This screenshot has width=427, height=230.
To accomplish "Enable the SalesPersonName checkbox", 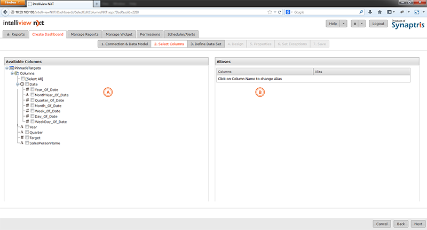I will (x=27, y=143).
